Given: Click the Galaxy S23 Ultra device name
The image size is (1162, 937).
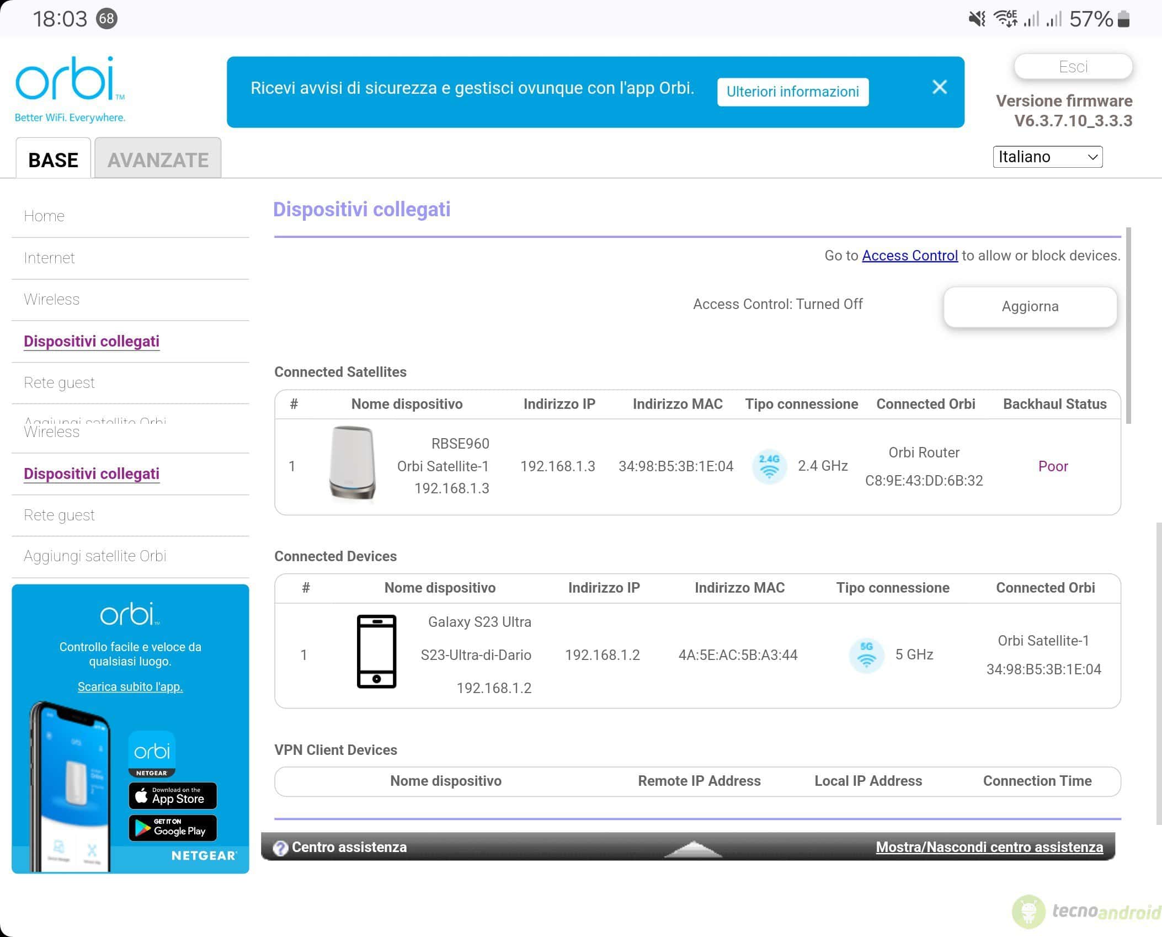Looking at the screenshot, I should point(479,622).
